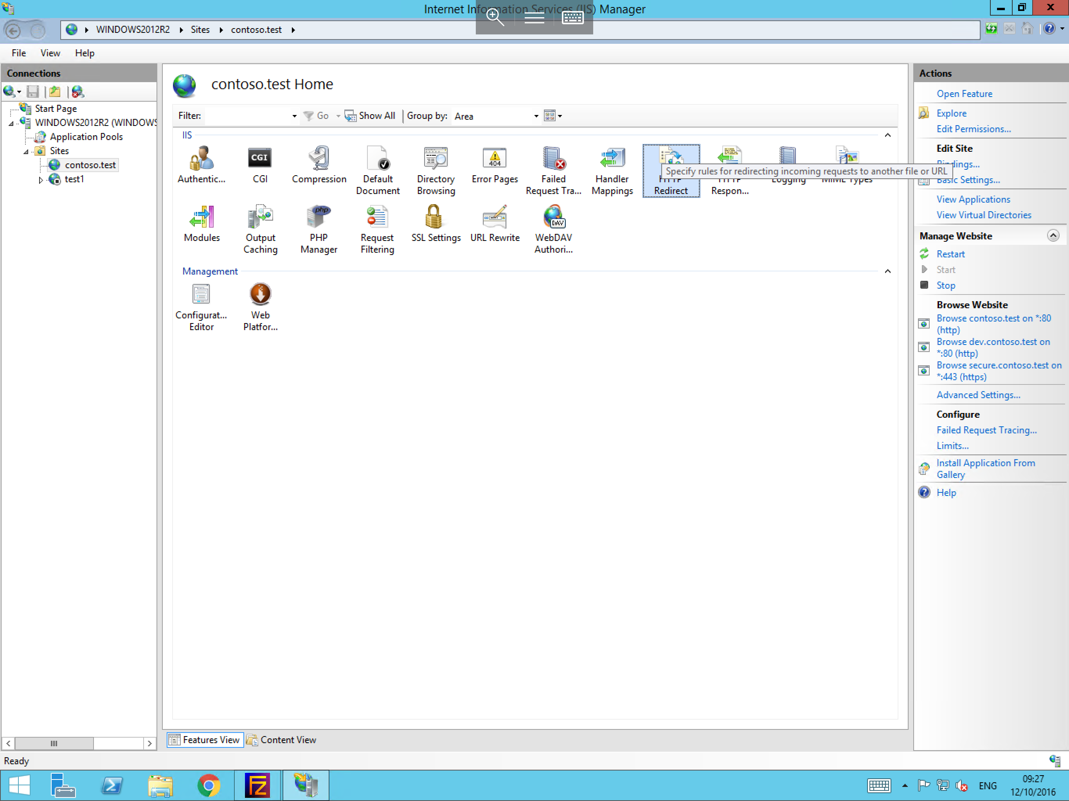This screenshot has height=801, width=1069.
Task: Click Show All in filter bar
Action: (370, 115)
